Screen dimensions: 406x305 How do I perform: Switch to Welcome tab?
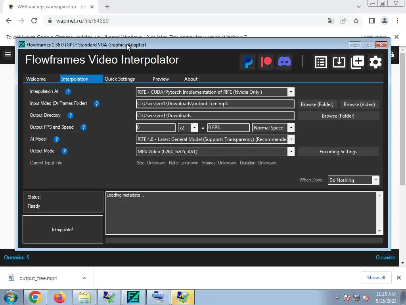pos(36,79)
